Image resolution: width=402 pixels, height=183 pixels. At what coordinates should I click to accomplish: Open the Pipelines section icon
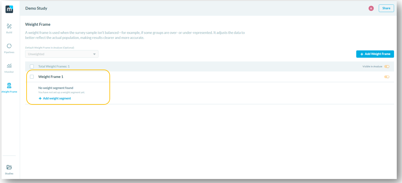pyautogui.click(x=9, y=46)
